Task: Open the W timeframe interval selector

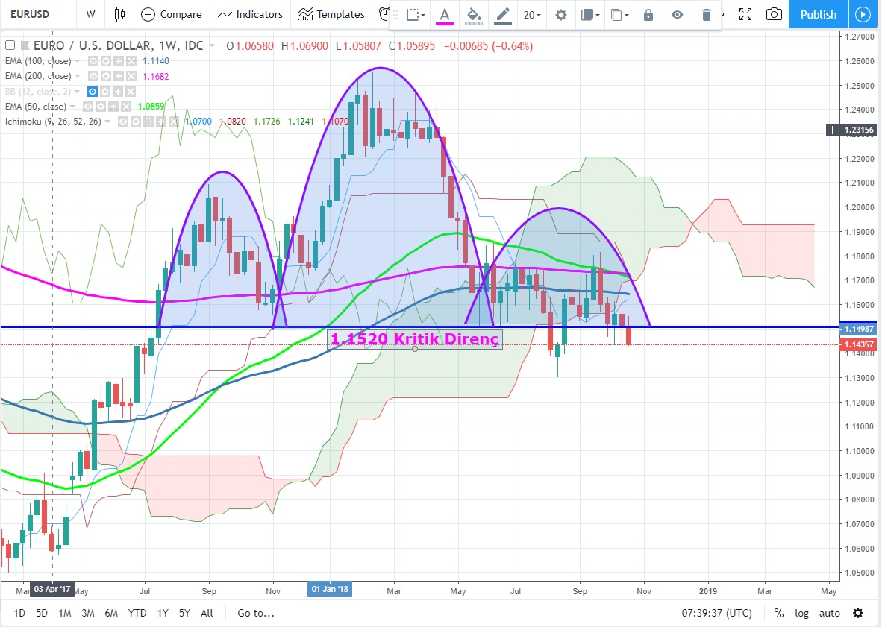Action: tap(90, 14)
